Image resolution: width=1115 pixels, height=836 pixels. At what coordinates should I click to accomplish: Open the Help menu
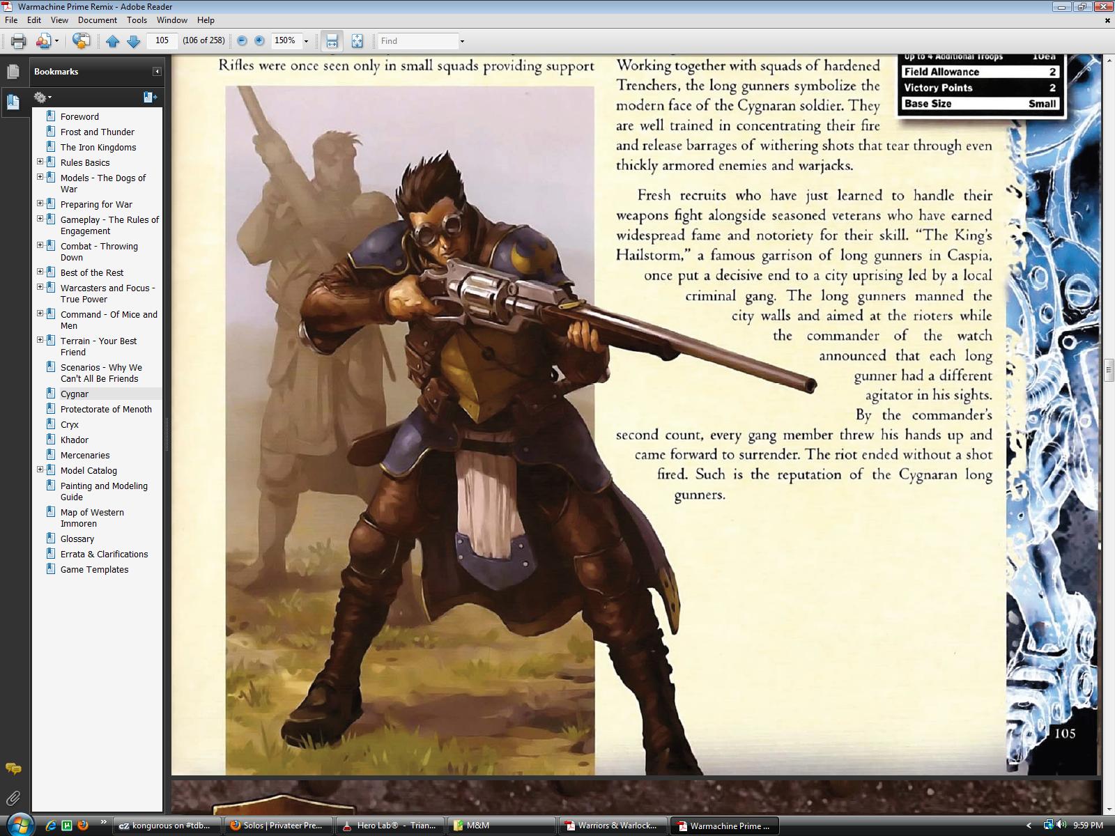(206, 20)
